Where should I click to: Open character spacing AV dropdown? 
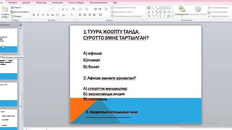[58, 15]
